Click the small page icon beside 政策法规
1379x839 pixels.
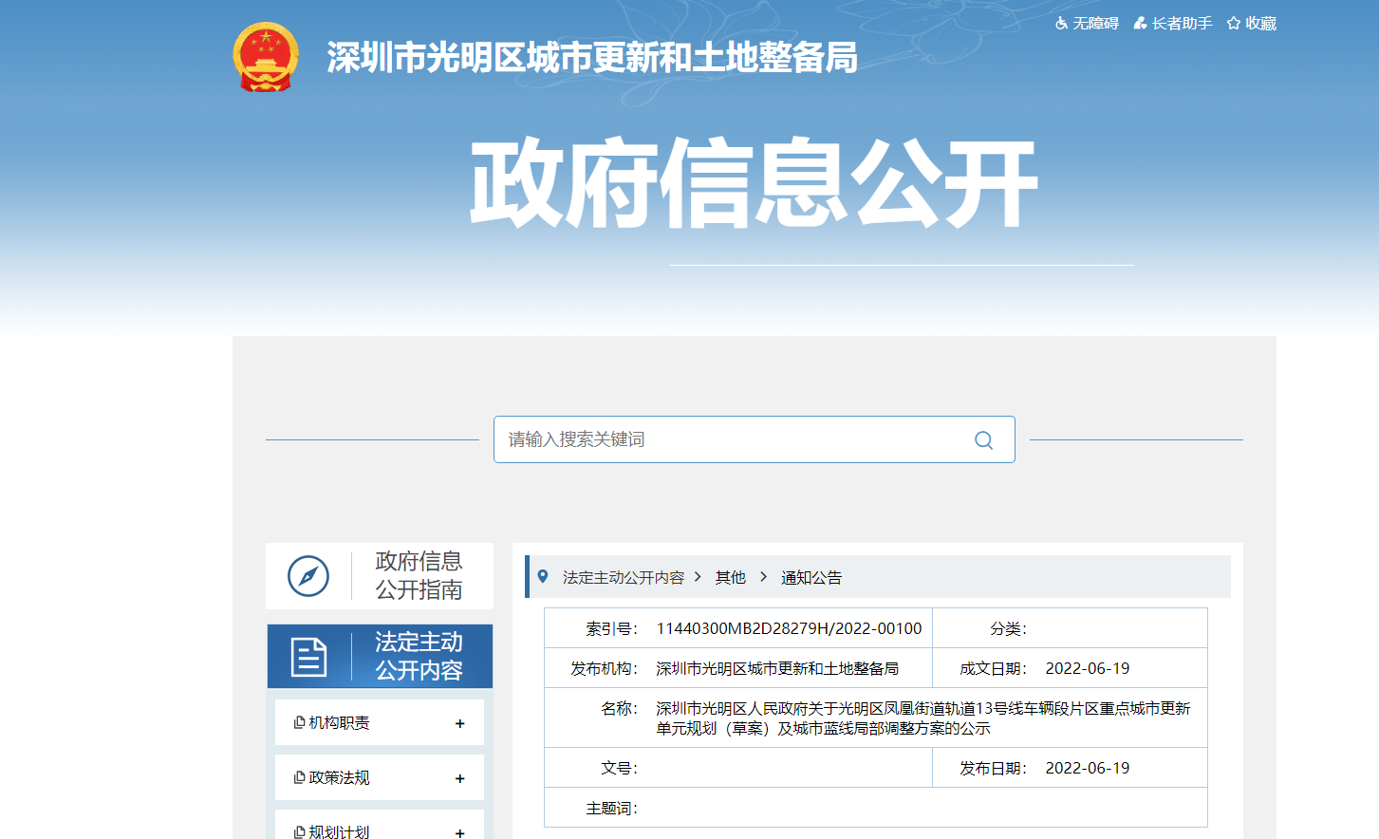point(299,778)
